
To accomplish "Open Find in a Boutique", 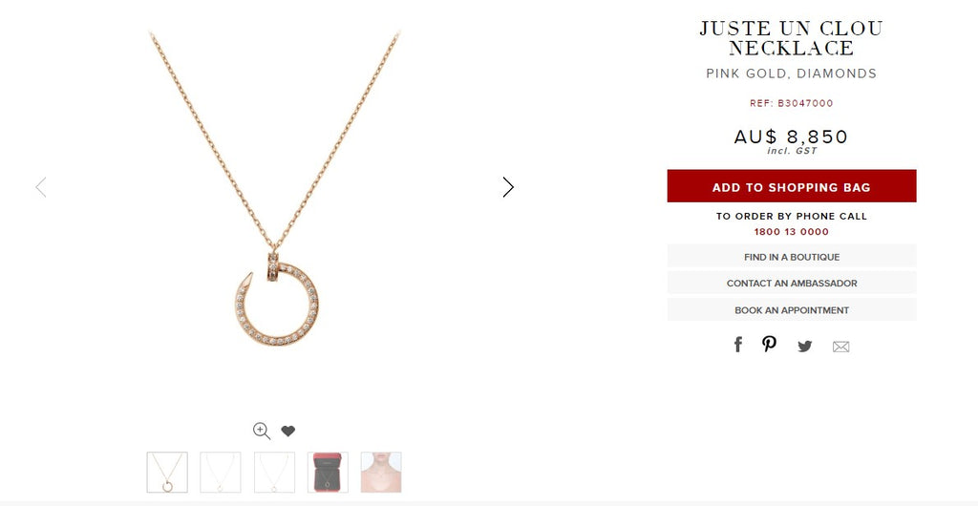I will pyautogui.click(x=792, y=256).
